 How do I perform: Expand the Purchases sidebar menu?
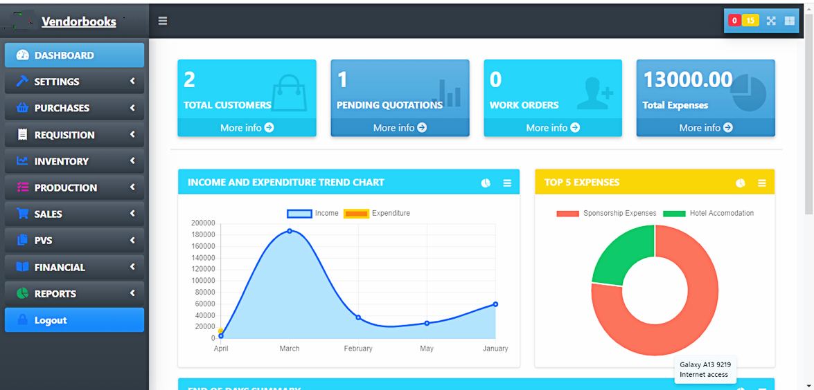click(74, 108)
